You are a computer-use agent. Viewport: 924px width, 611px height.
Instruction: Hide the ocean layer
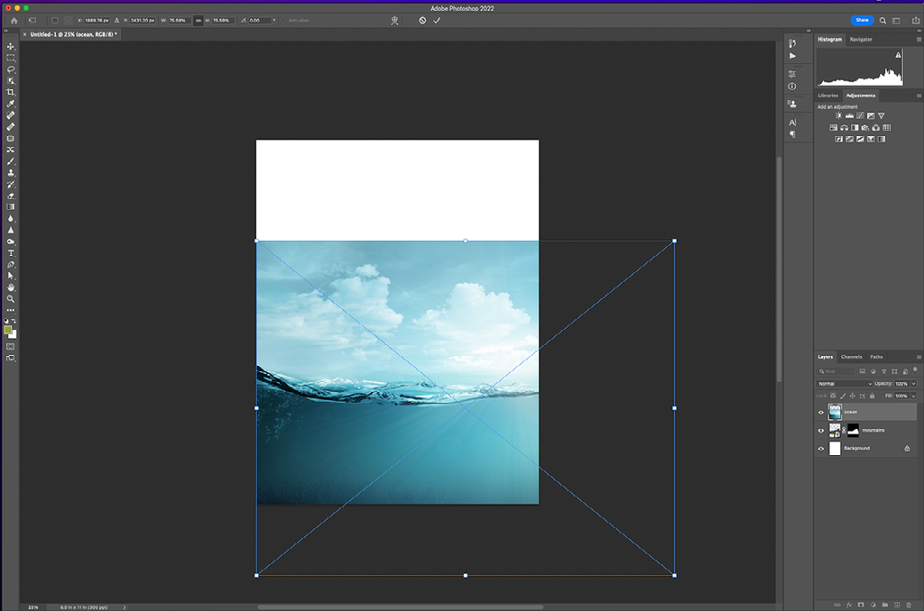(820, 412)
